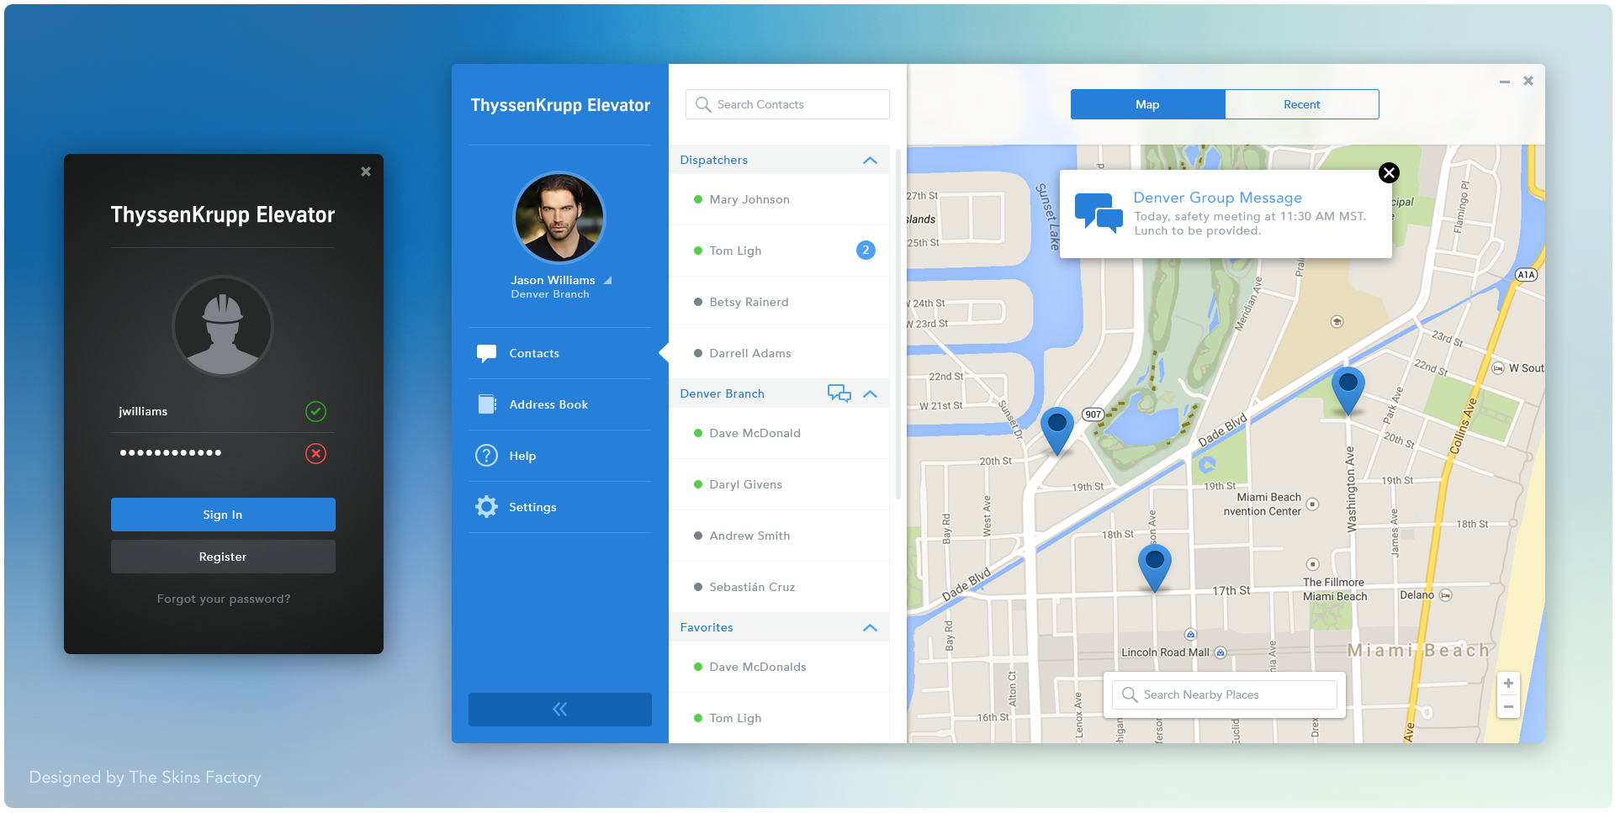The height and width of the screenshot is (813, 1615).
Task: Minimize the main application window
Action: [x=1504, y=82]
